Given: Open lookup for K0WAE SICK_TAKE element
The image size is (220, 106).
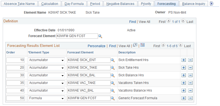Looking at the screenshot, I should point(113,68).
